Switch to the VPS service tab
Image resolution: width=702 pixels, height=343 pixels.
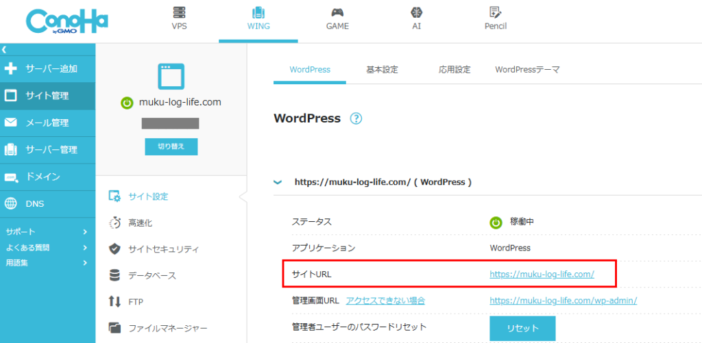click(x=179, y=19)
